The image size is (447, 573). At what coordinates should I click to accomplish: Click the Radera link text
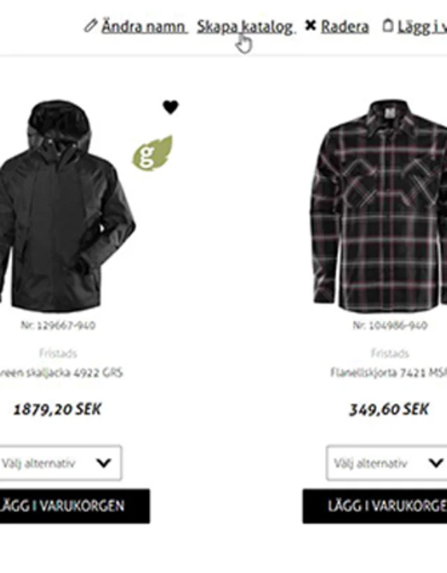pos(344,27)
